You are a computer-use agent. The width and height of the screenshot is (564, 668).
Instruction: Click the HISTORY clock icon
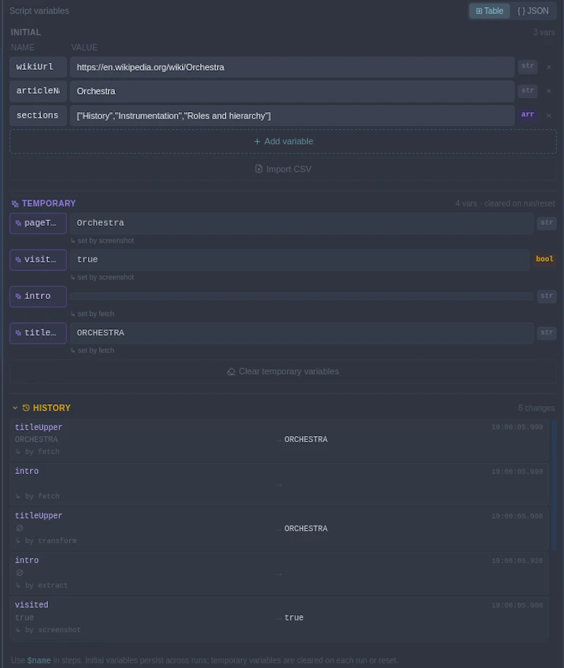pos(26,408)
